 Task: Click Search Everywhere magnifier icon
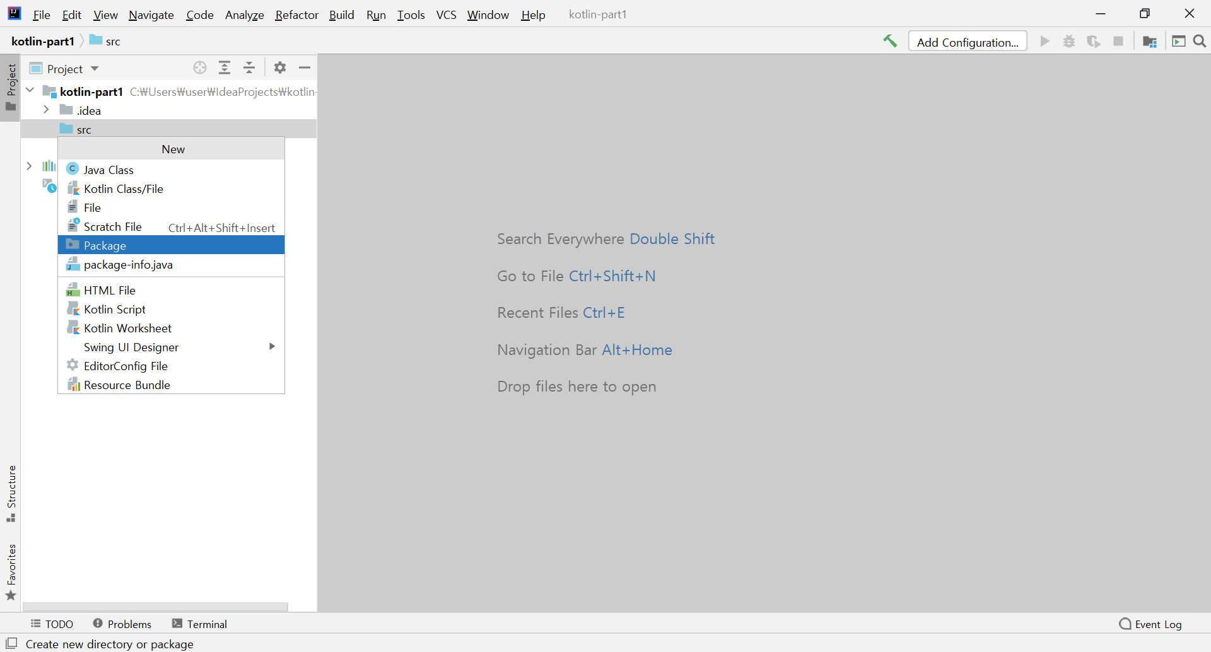[1200, 42]
